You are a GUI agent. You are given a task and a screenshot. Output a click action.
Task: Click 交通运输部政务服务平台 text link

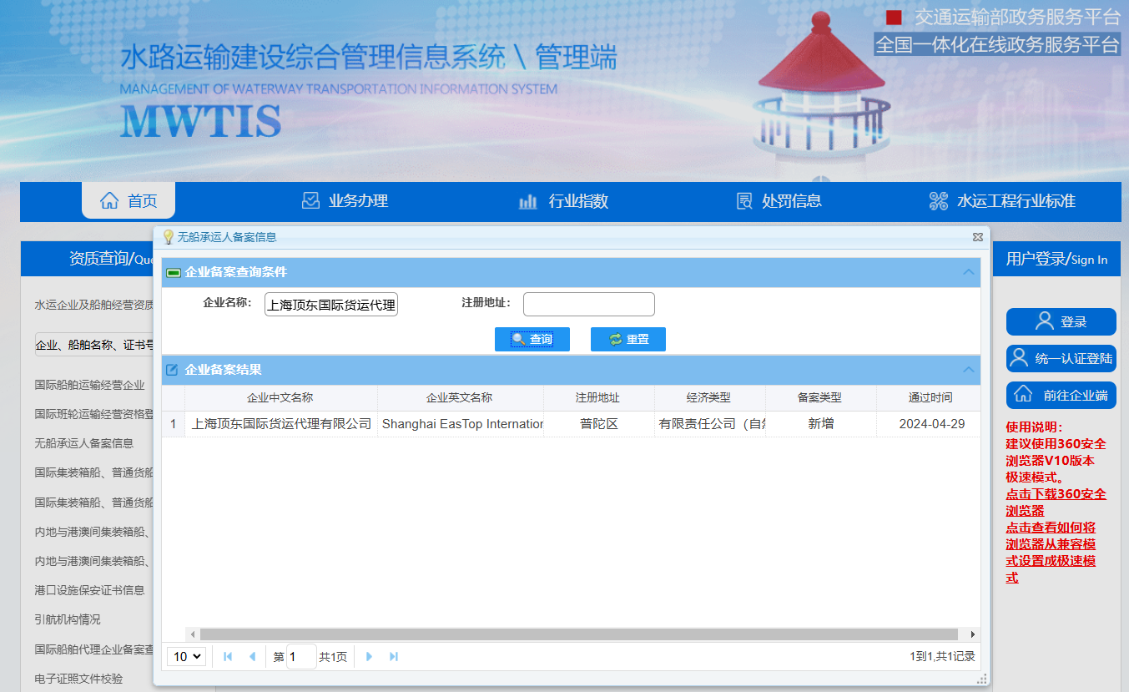(1017, 17)
